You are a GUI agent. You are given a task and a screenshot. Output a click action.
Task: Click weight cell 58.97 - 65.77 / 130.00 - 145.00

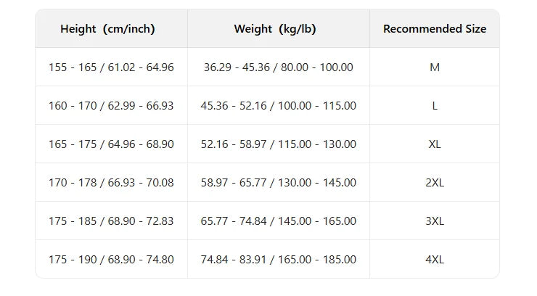[x=278, y=183]
